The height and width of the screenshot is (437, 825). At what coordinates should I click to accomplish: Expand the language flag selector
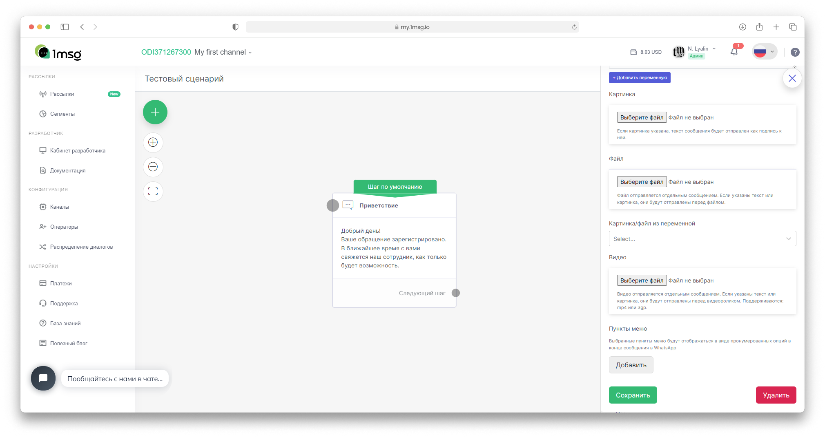tap(764, 52)
